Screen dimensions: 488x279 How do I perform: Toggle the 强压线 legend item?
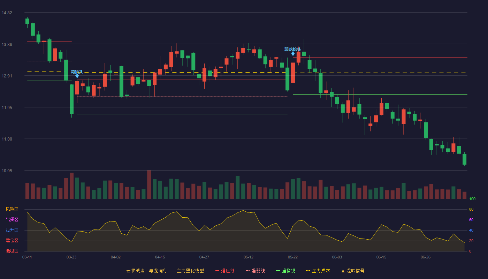tap(225, 271)
